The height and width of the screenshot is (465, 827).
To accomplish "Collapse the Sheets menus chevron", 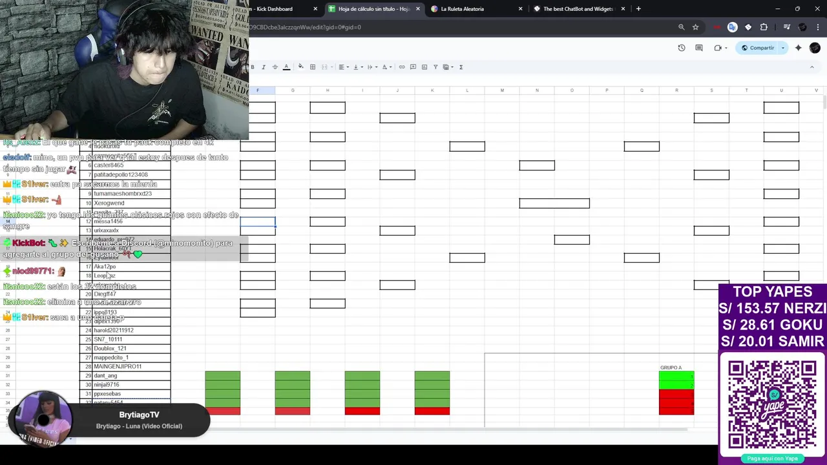I will (x=812, y=67).
